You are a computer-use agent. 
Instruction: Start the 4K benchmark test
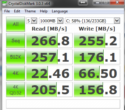click(16, 73)
